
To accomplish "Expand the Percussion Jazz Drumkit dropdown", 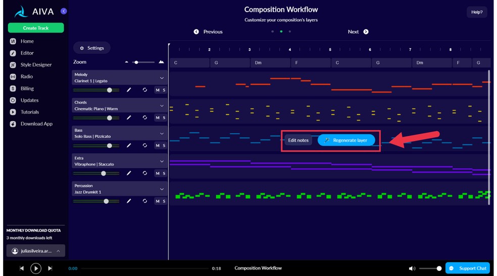I will [x=162, y=189].
